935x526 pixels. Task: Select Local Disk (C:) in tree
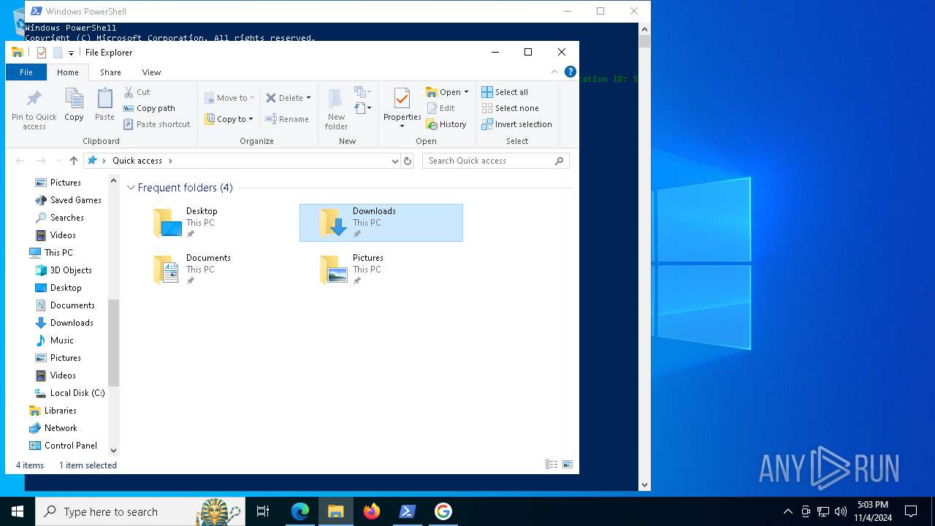77,393
